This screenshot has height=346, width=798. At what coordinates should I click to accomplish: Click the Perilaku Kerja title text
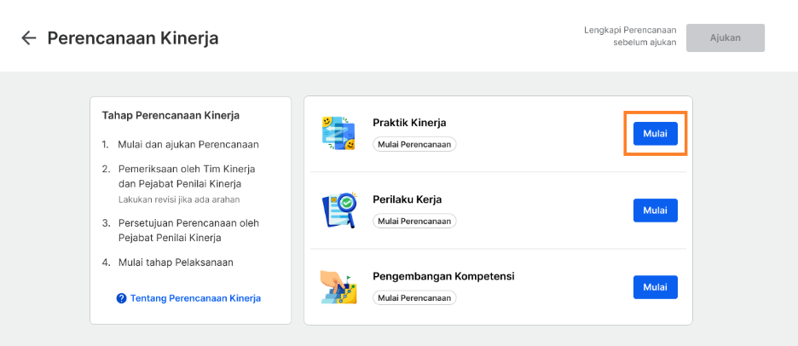408,199
